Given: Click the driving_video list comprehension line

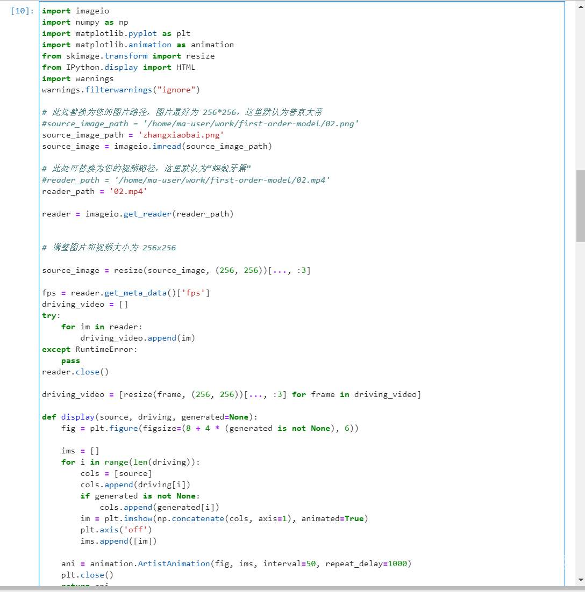Looking at the screenshot, I should pyautogui.click(x=231, y=394).
